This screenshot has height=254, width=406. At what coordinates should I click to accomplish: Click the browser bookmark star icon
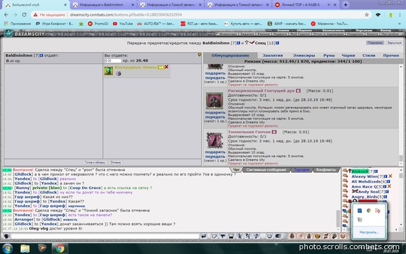point(367,15)
